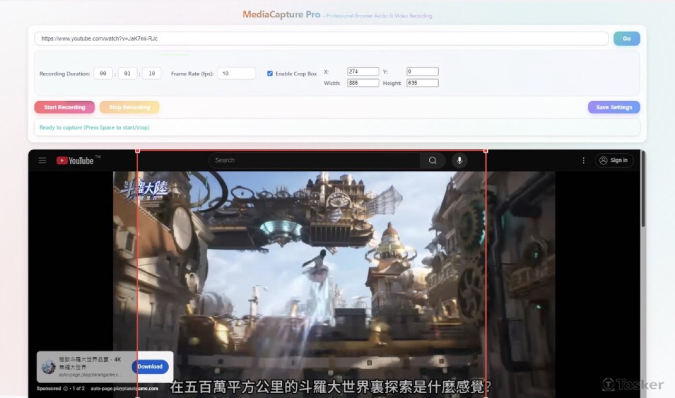Toggle the Enable Crop Box checkbox
Viewport: 675px width, 398px height.
pos(270,73)
